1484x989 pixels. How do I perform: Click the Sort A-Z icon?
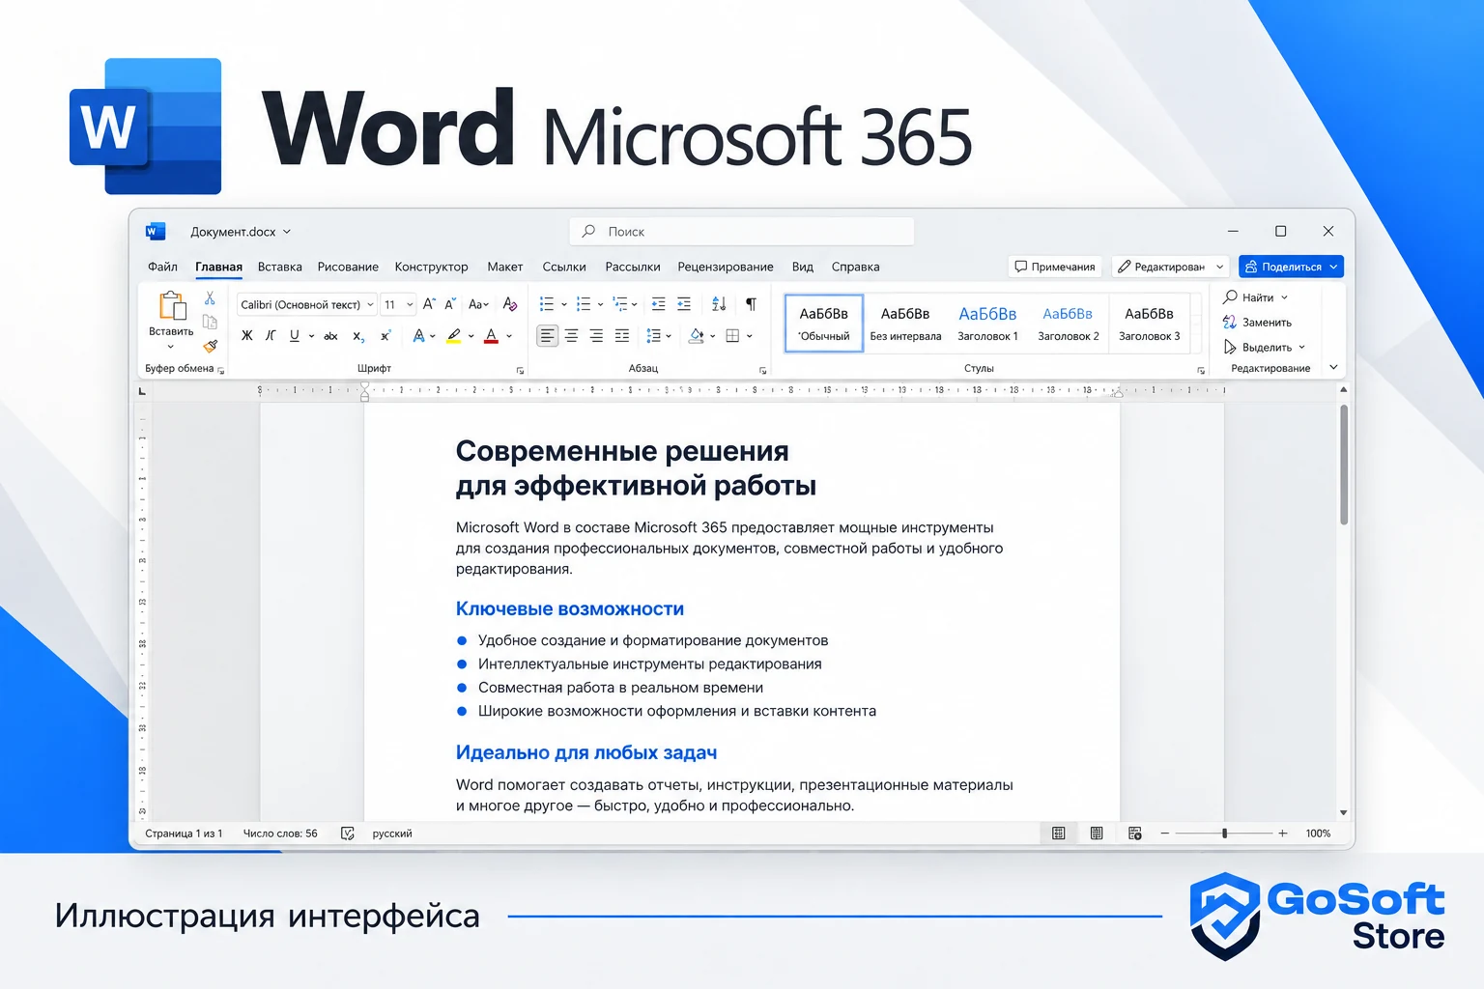coord(719,304)
